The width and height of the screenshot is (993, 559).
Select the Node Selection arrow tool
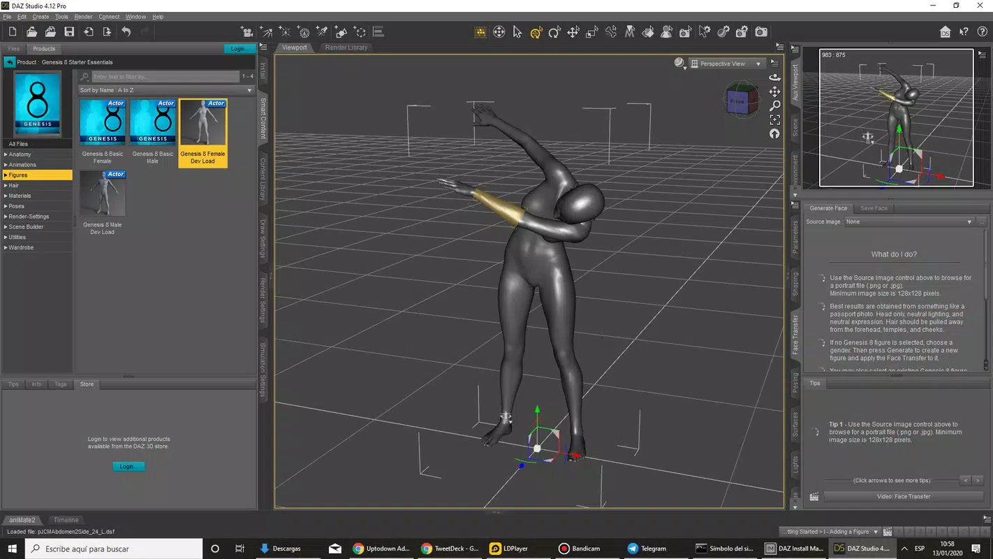point(517,32)
